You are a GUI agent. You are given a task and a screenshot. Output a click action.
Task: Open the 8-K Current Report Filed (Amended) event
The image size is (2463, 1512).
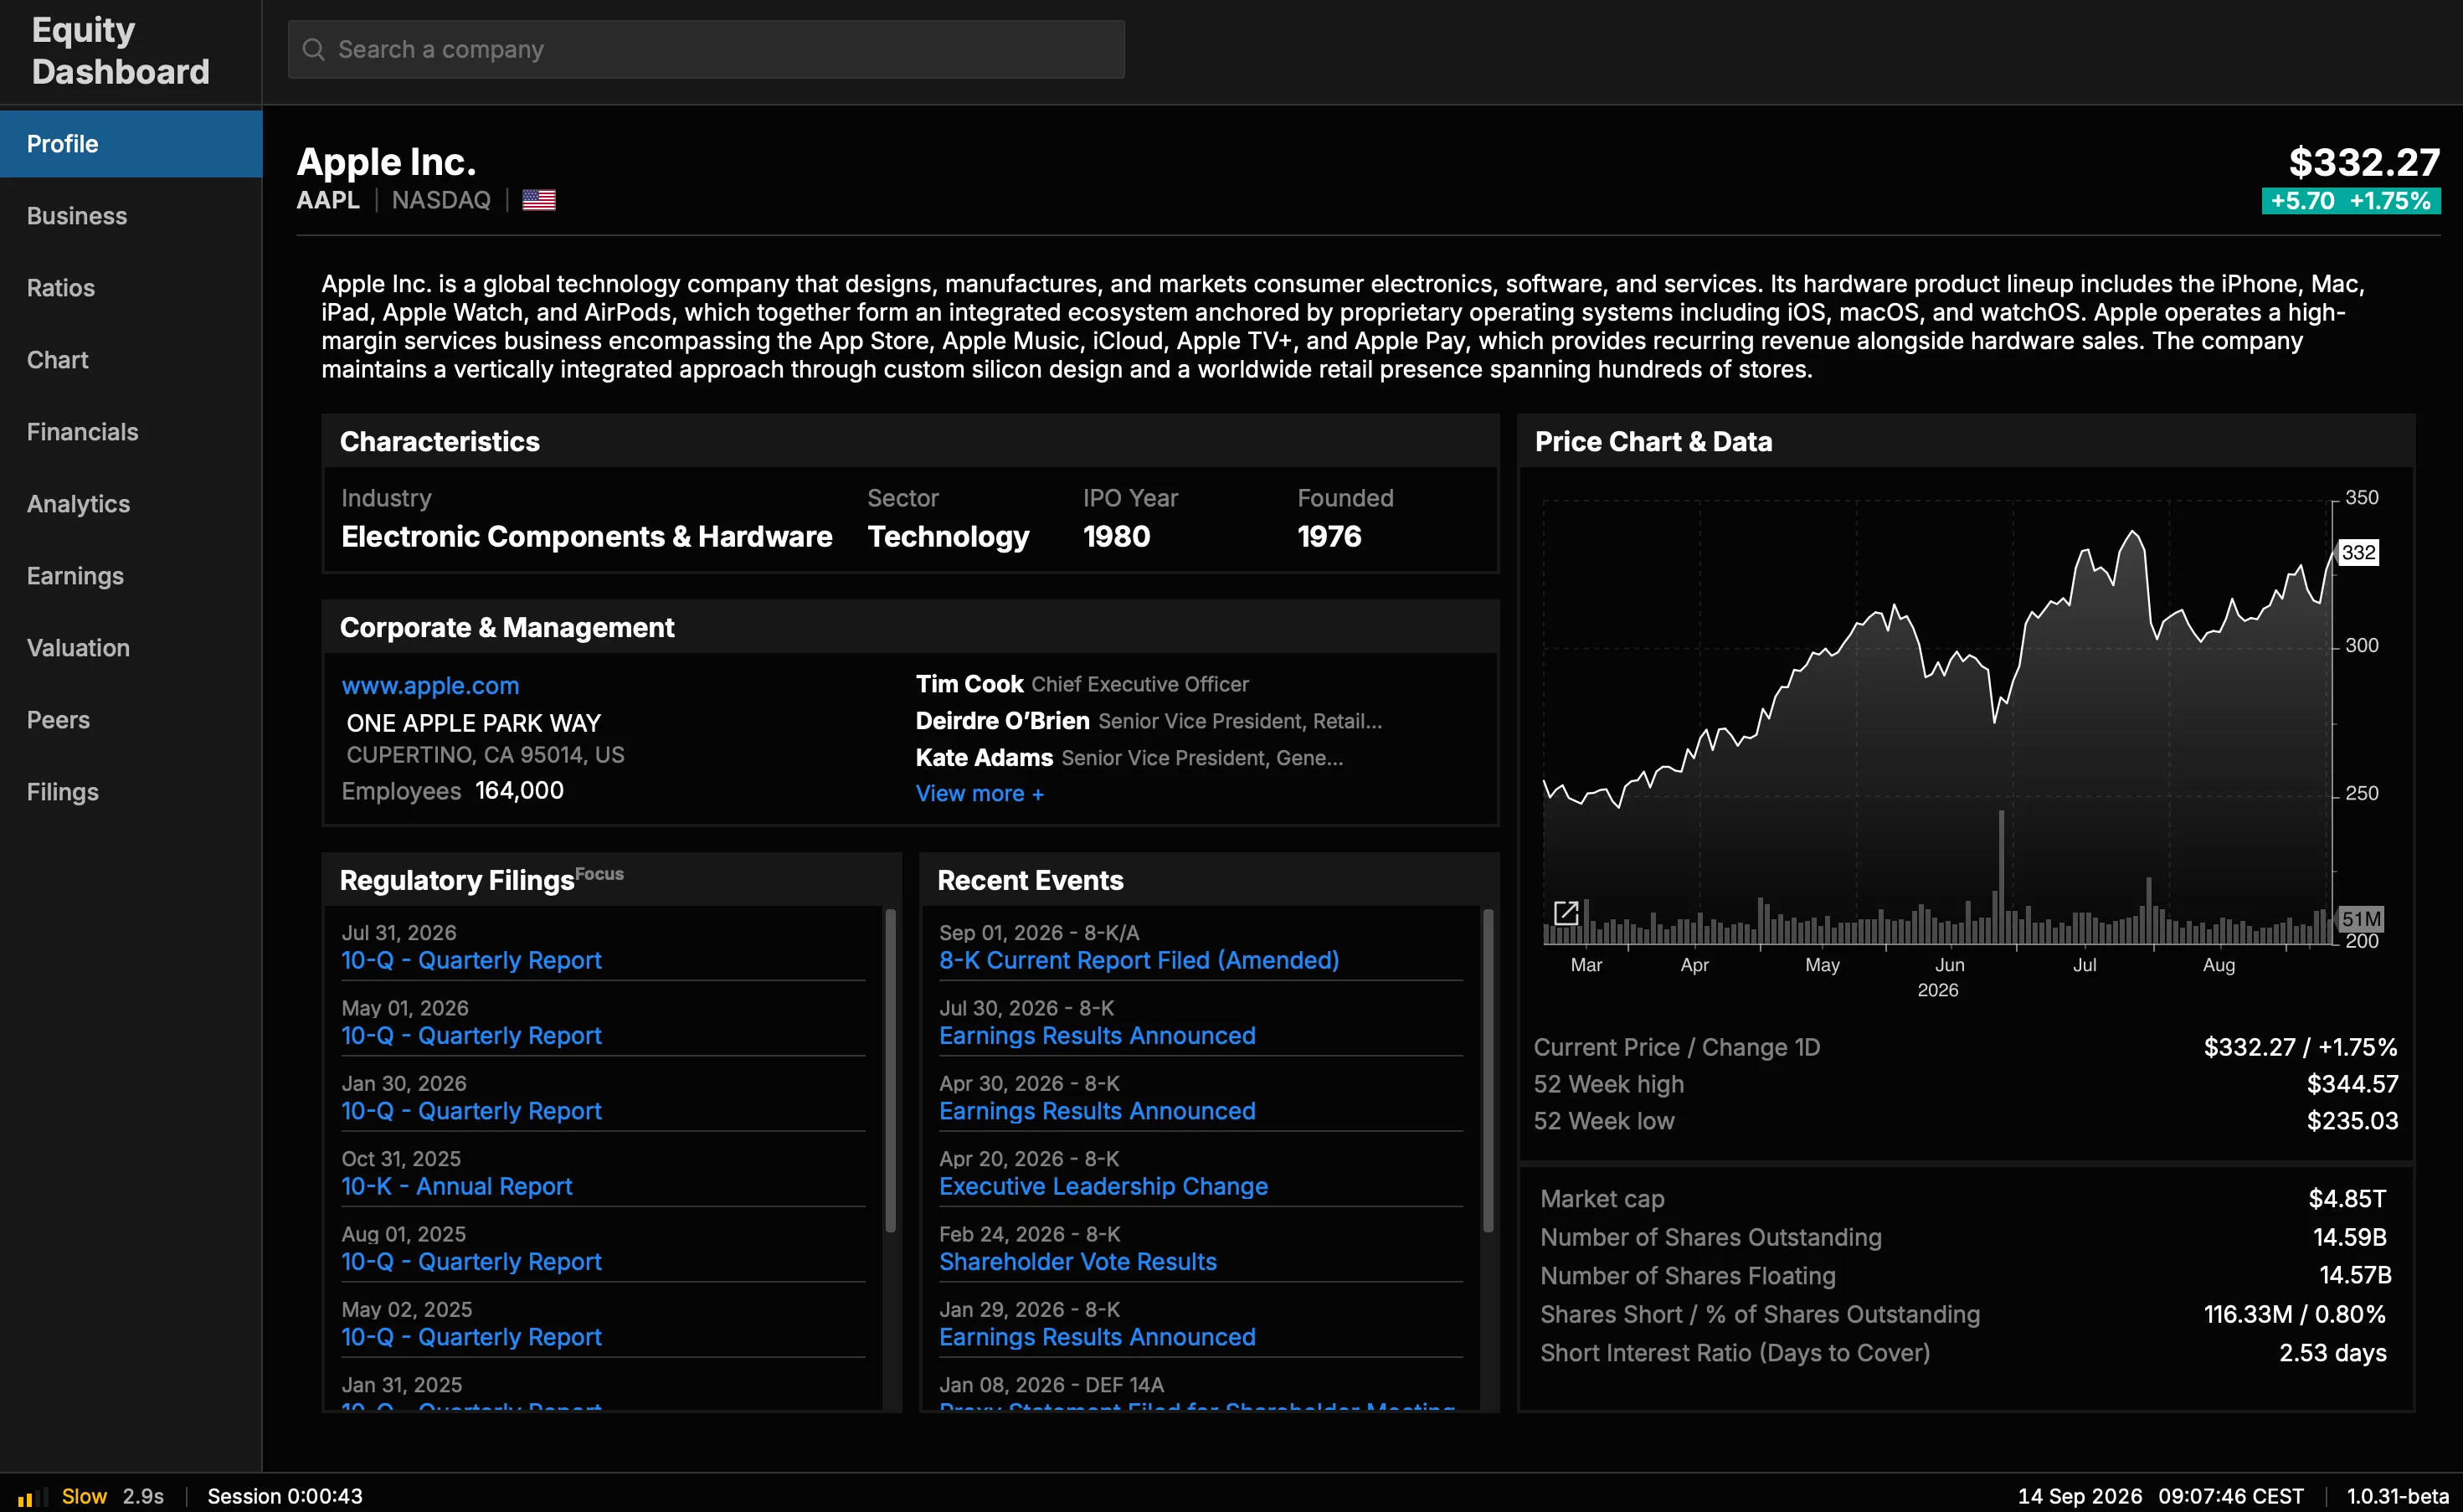[x=1139, y=960]
